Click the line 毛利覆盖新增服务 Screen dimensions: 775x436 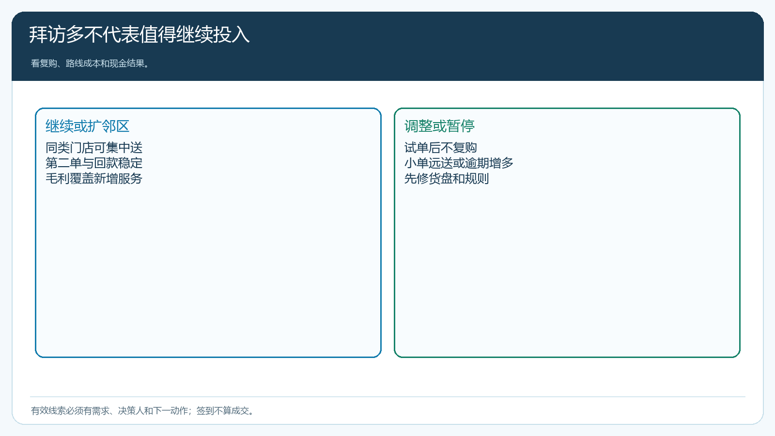94,179
